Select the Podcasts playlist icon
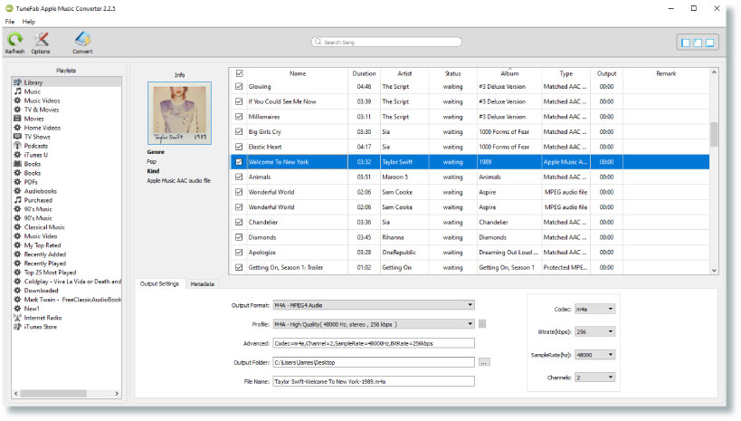 click(x=17, y=146)
